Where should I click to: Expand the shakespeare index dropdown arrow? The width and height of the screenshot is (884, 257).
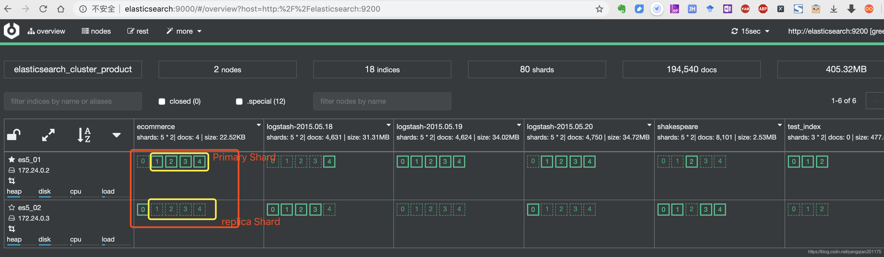point(780,125)
